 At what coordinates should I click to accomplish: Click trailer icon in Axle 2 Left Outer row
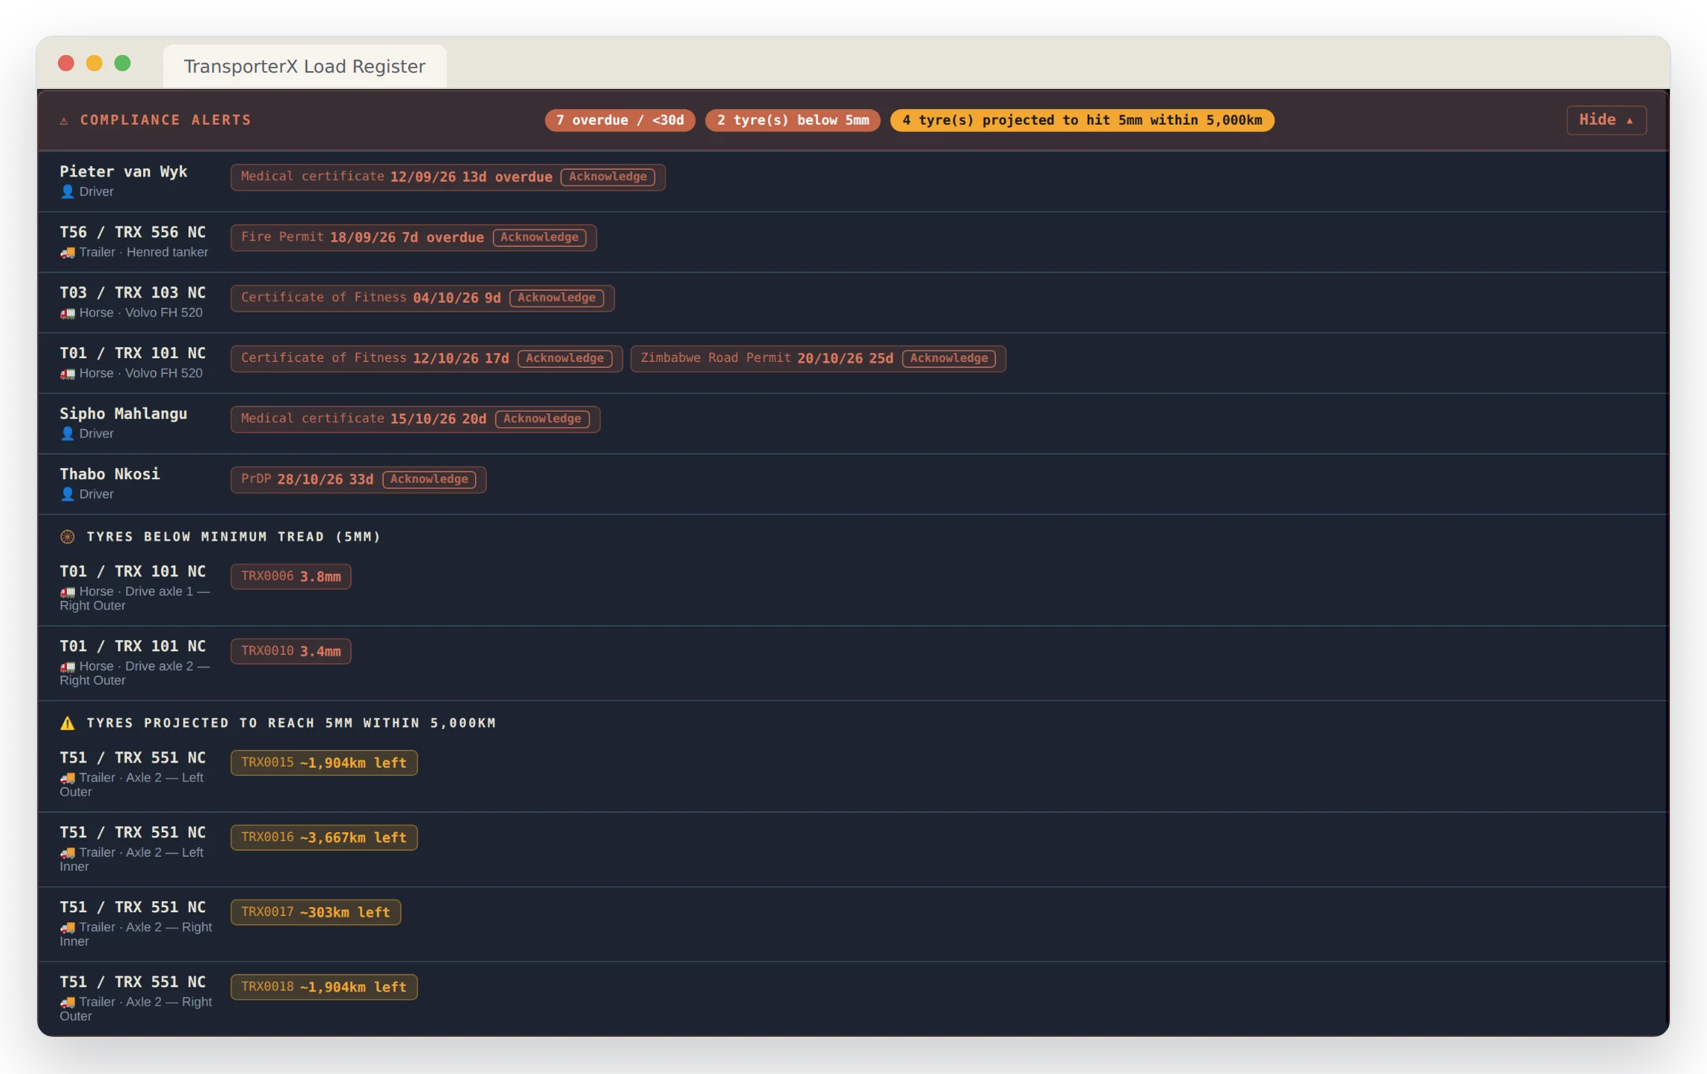click(68, 778)
